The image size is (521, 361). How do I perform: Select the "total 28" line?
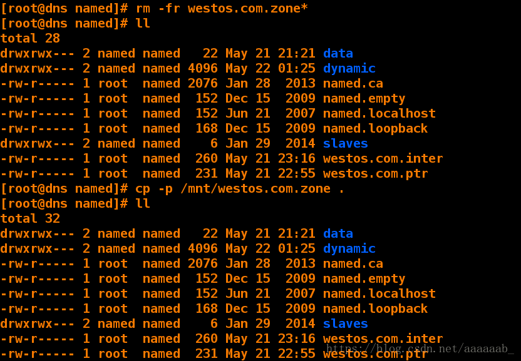(30, 39)
